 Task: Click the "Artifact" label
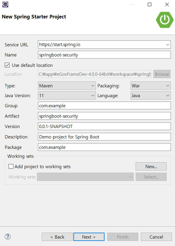point(12,116)
